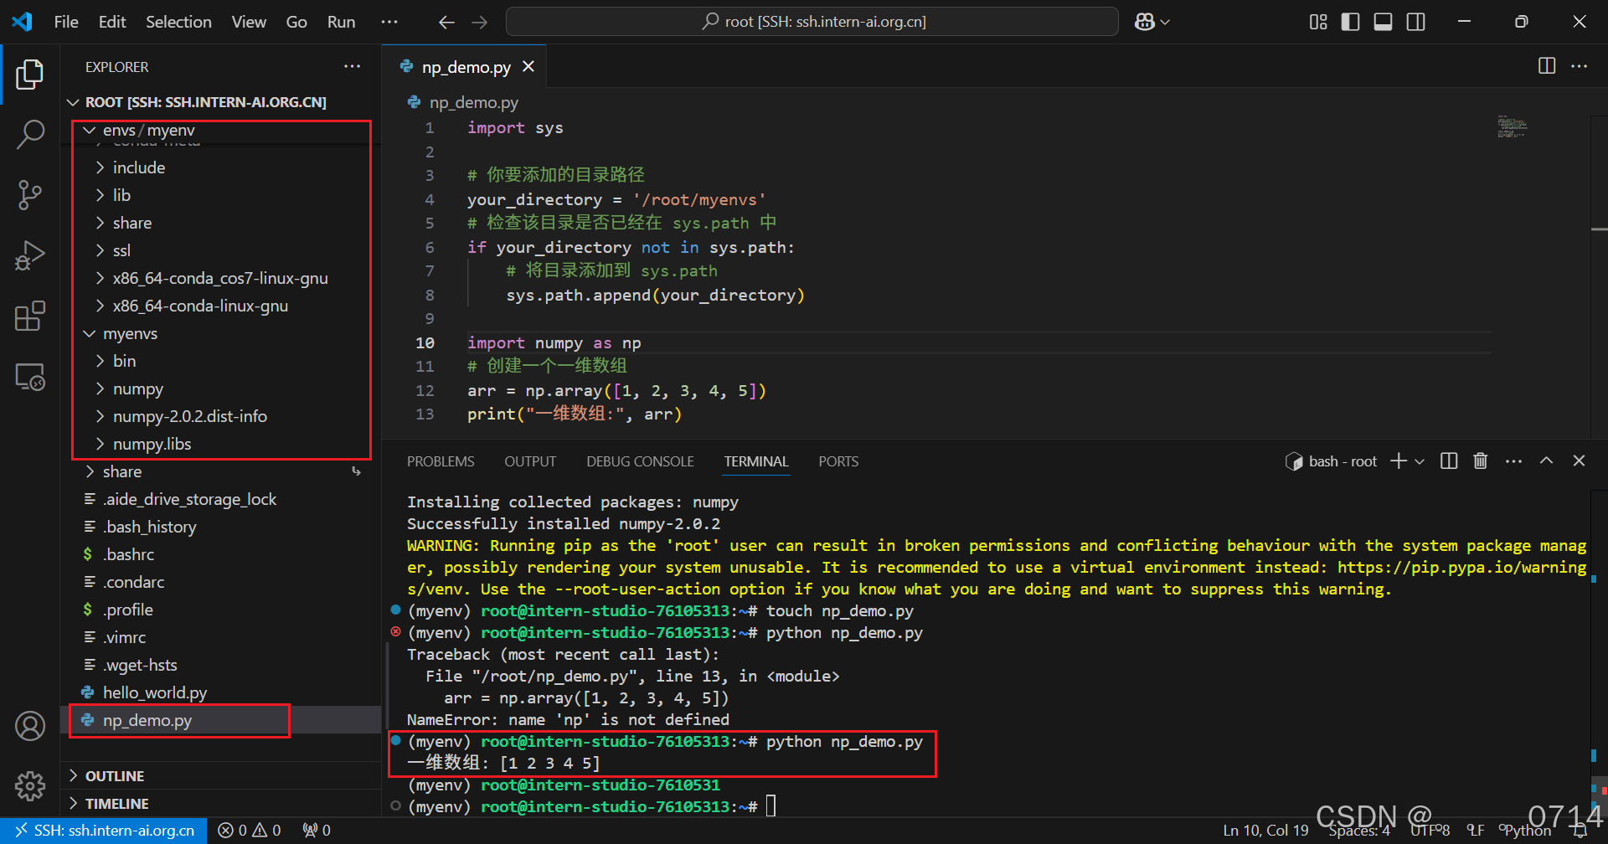
Task: Collapse the ROOT workspace header
Action: tap(221, 102)
